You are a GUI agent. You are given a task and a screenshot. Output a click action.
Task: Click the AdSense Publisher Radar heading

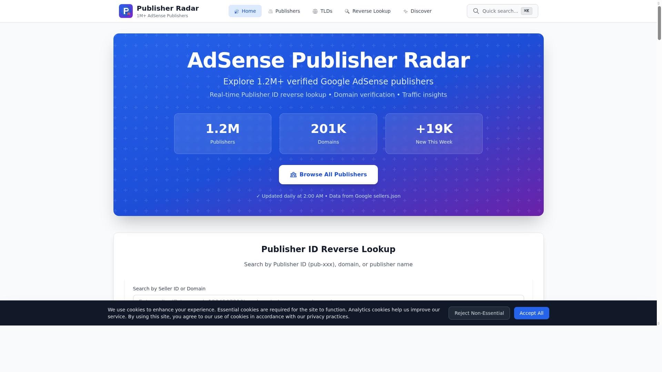tap(328, 60)
